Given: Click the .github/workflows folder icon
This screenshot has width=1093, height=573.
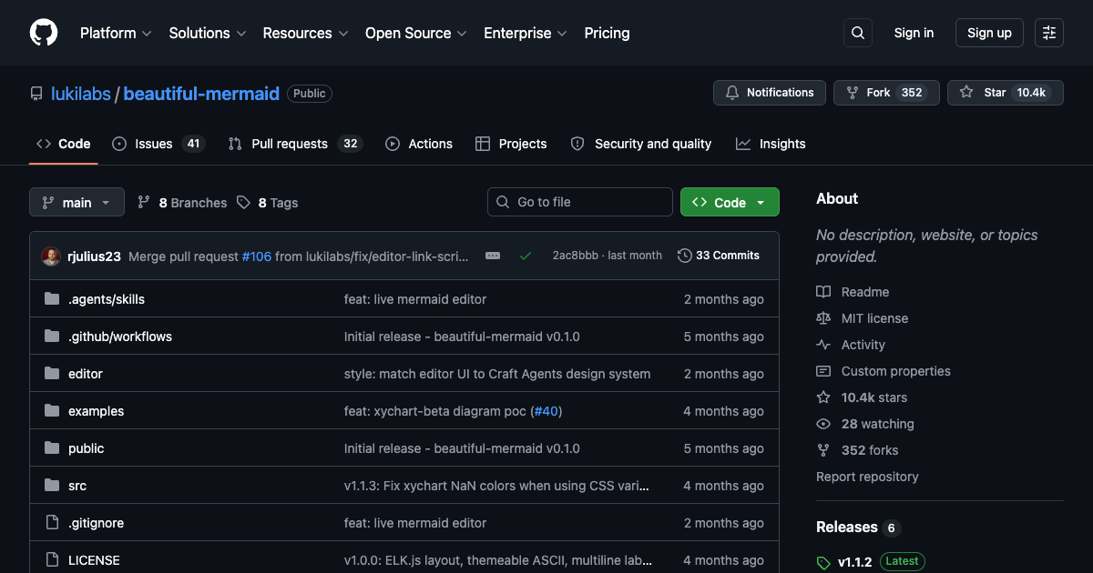Looking at the screenshot, I should [52, 337].
